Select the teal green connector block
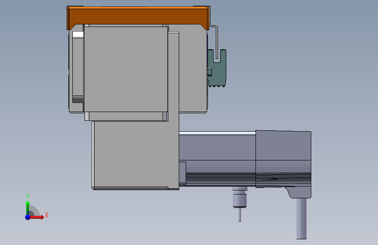 point(217,68)
